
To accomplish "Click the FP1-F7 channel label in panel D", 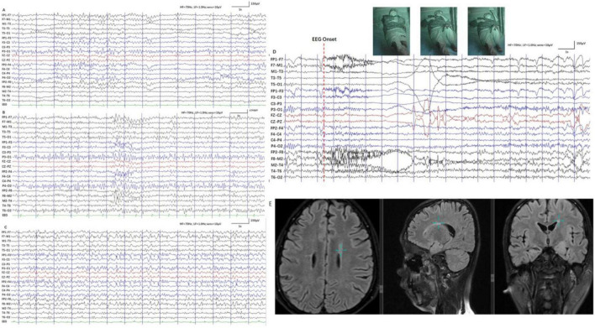I will coord(276,60).
